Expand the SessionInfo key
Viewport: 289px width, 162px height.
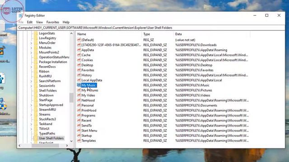(31, 86)
